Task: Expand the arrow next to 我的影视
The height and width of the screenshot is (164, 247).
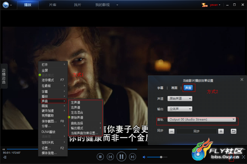Action: click(x=117, y=5)
